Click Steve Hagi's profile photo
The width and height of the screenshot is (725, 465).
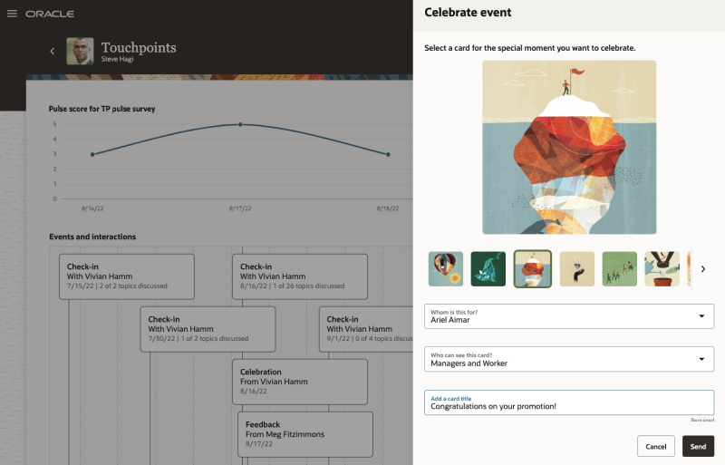(80, 51)
